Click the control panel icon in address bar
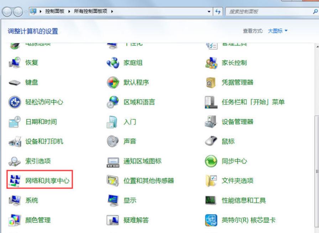Screen dimensions: 319x233 [x=33, y=11]
